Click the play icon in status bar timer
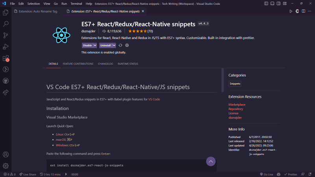This screenshot has height=177, width=315. tap(66, 174)
